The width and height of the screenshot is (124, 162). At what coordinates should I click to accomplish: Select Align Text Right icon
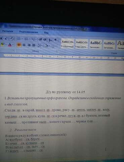[x=29, y=45]
